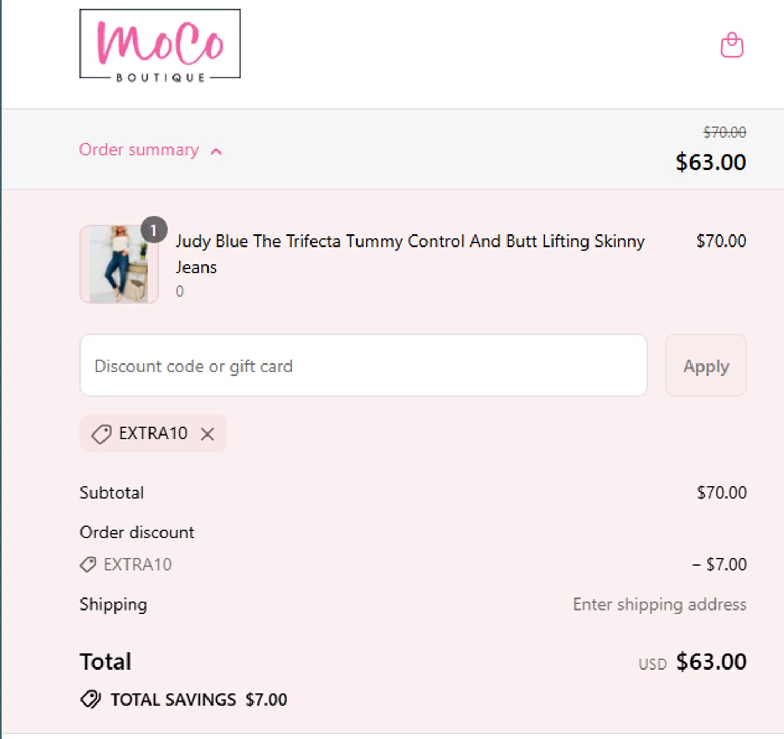The height and width of the screenshot is (739, 784).
Task: Click the EXTRA10 label in the discount chip
Action: [x=153, y=433]
